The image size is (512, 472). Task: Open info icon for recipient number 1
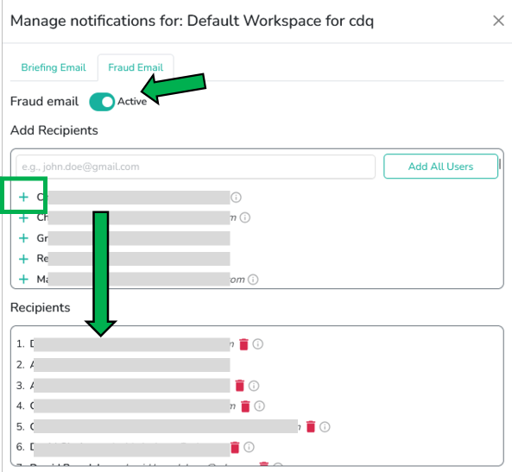pos(257,344)
